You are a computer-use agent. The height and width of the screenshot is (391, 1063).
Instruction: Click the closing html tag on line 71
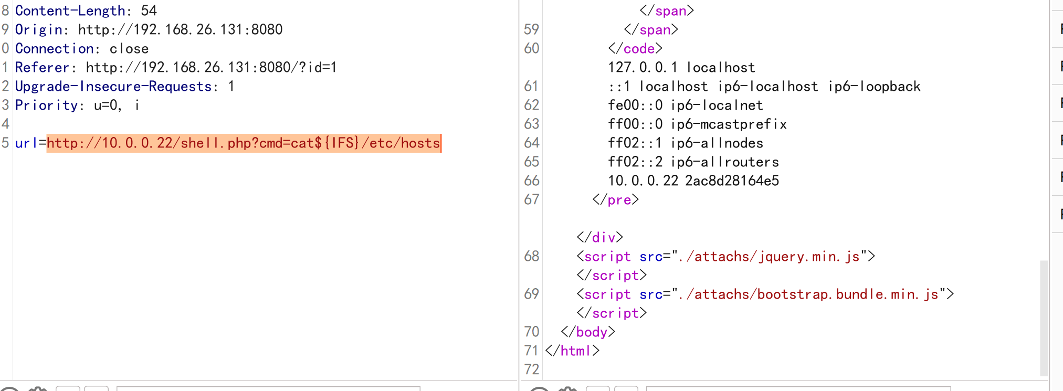point(572,351)
